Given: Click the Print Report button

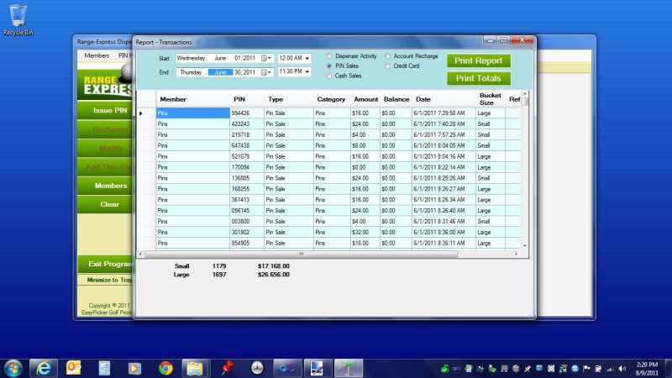Looking at the screenshot, I should 479,60.
